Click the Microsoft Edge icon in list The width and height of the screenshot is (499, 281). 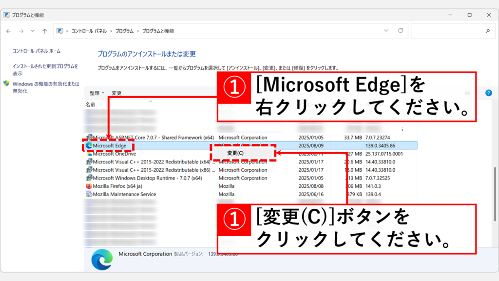[x=89, y=145]
